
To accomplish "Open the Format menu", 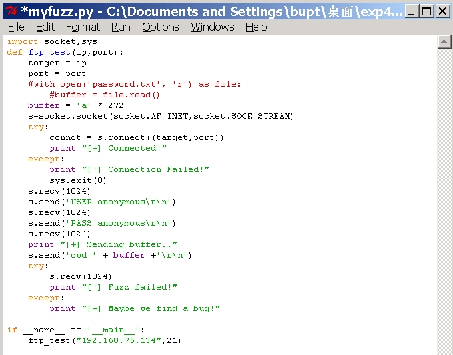I will click(83, 27).
